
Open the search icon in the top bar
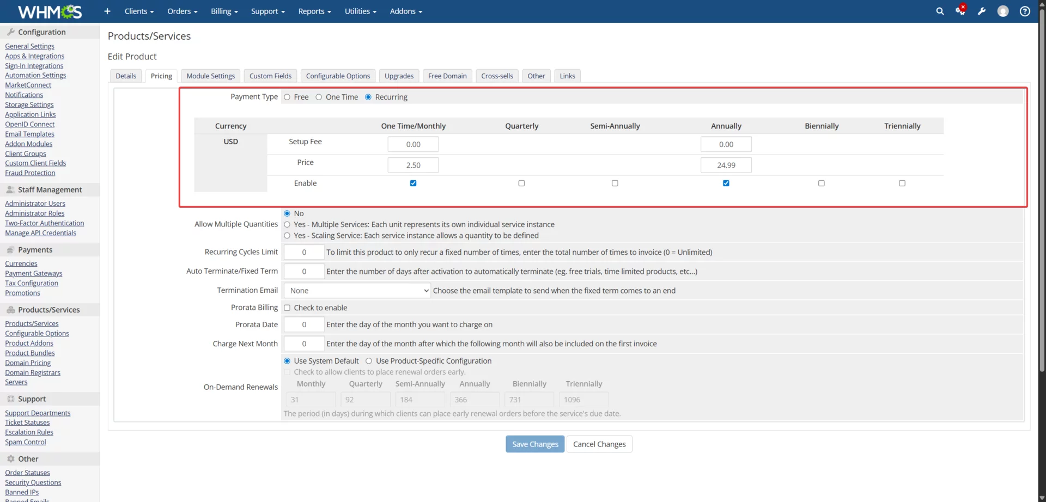[x=940, y=11]
